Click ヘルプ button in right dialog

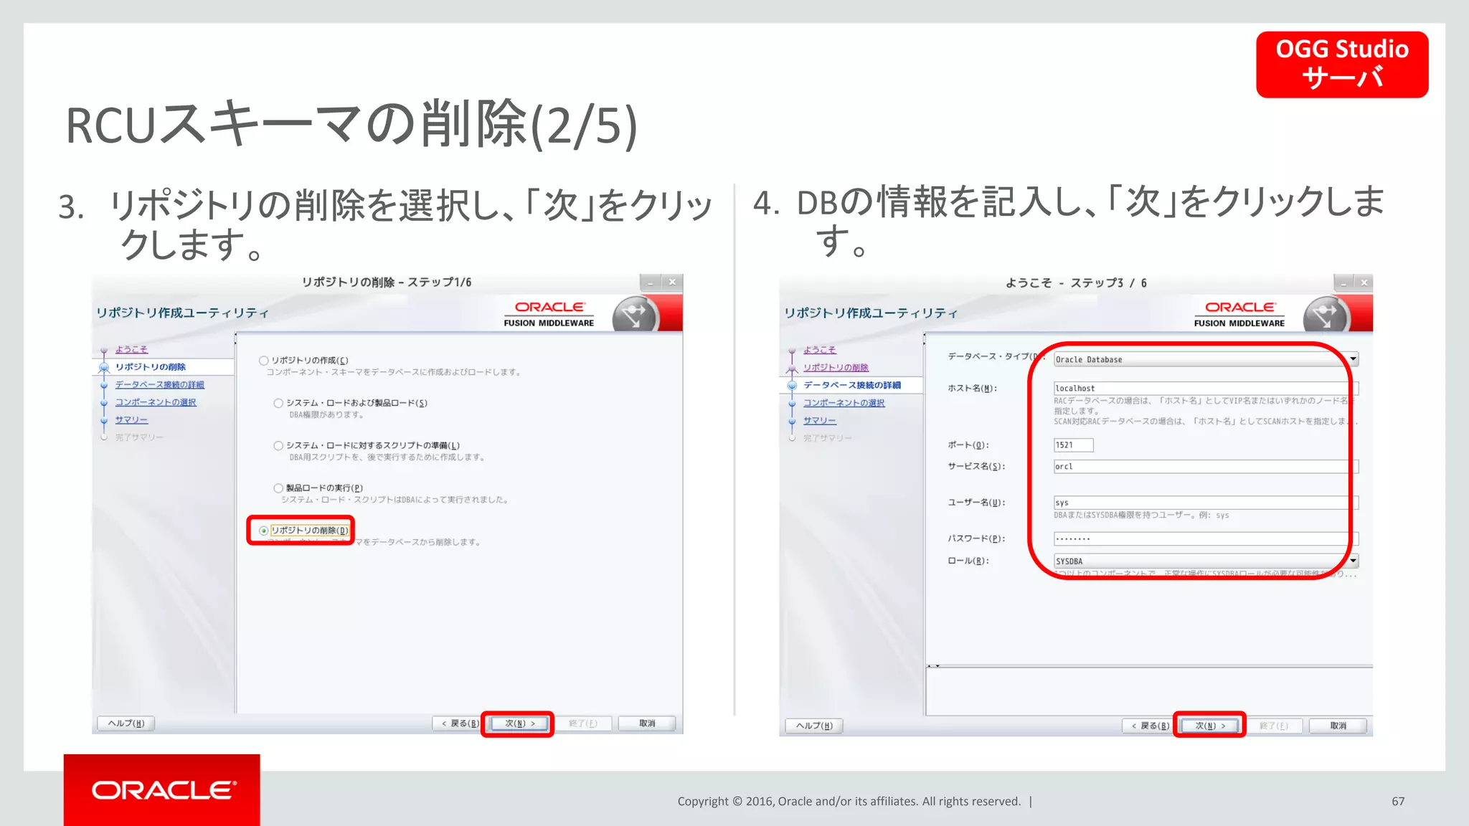click(814, 726)
